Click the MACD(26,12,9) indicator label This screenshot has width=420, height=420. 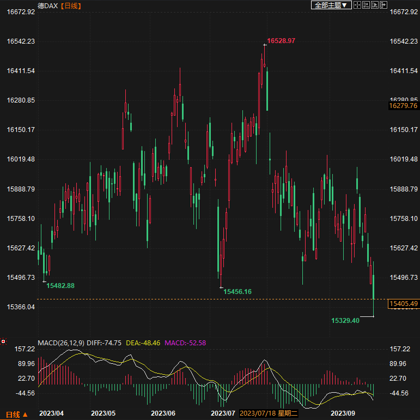pos(60,343)
